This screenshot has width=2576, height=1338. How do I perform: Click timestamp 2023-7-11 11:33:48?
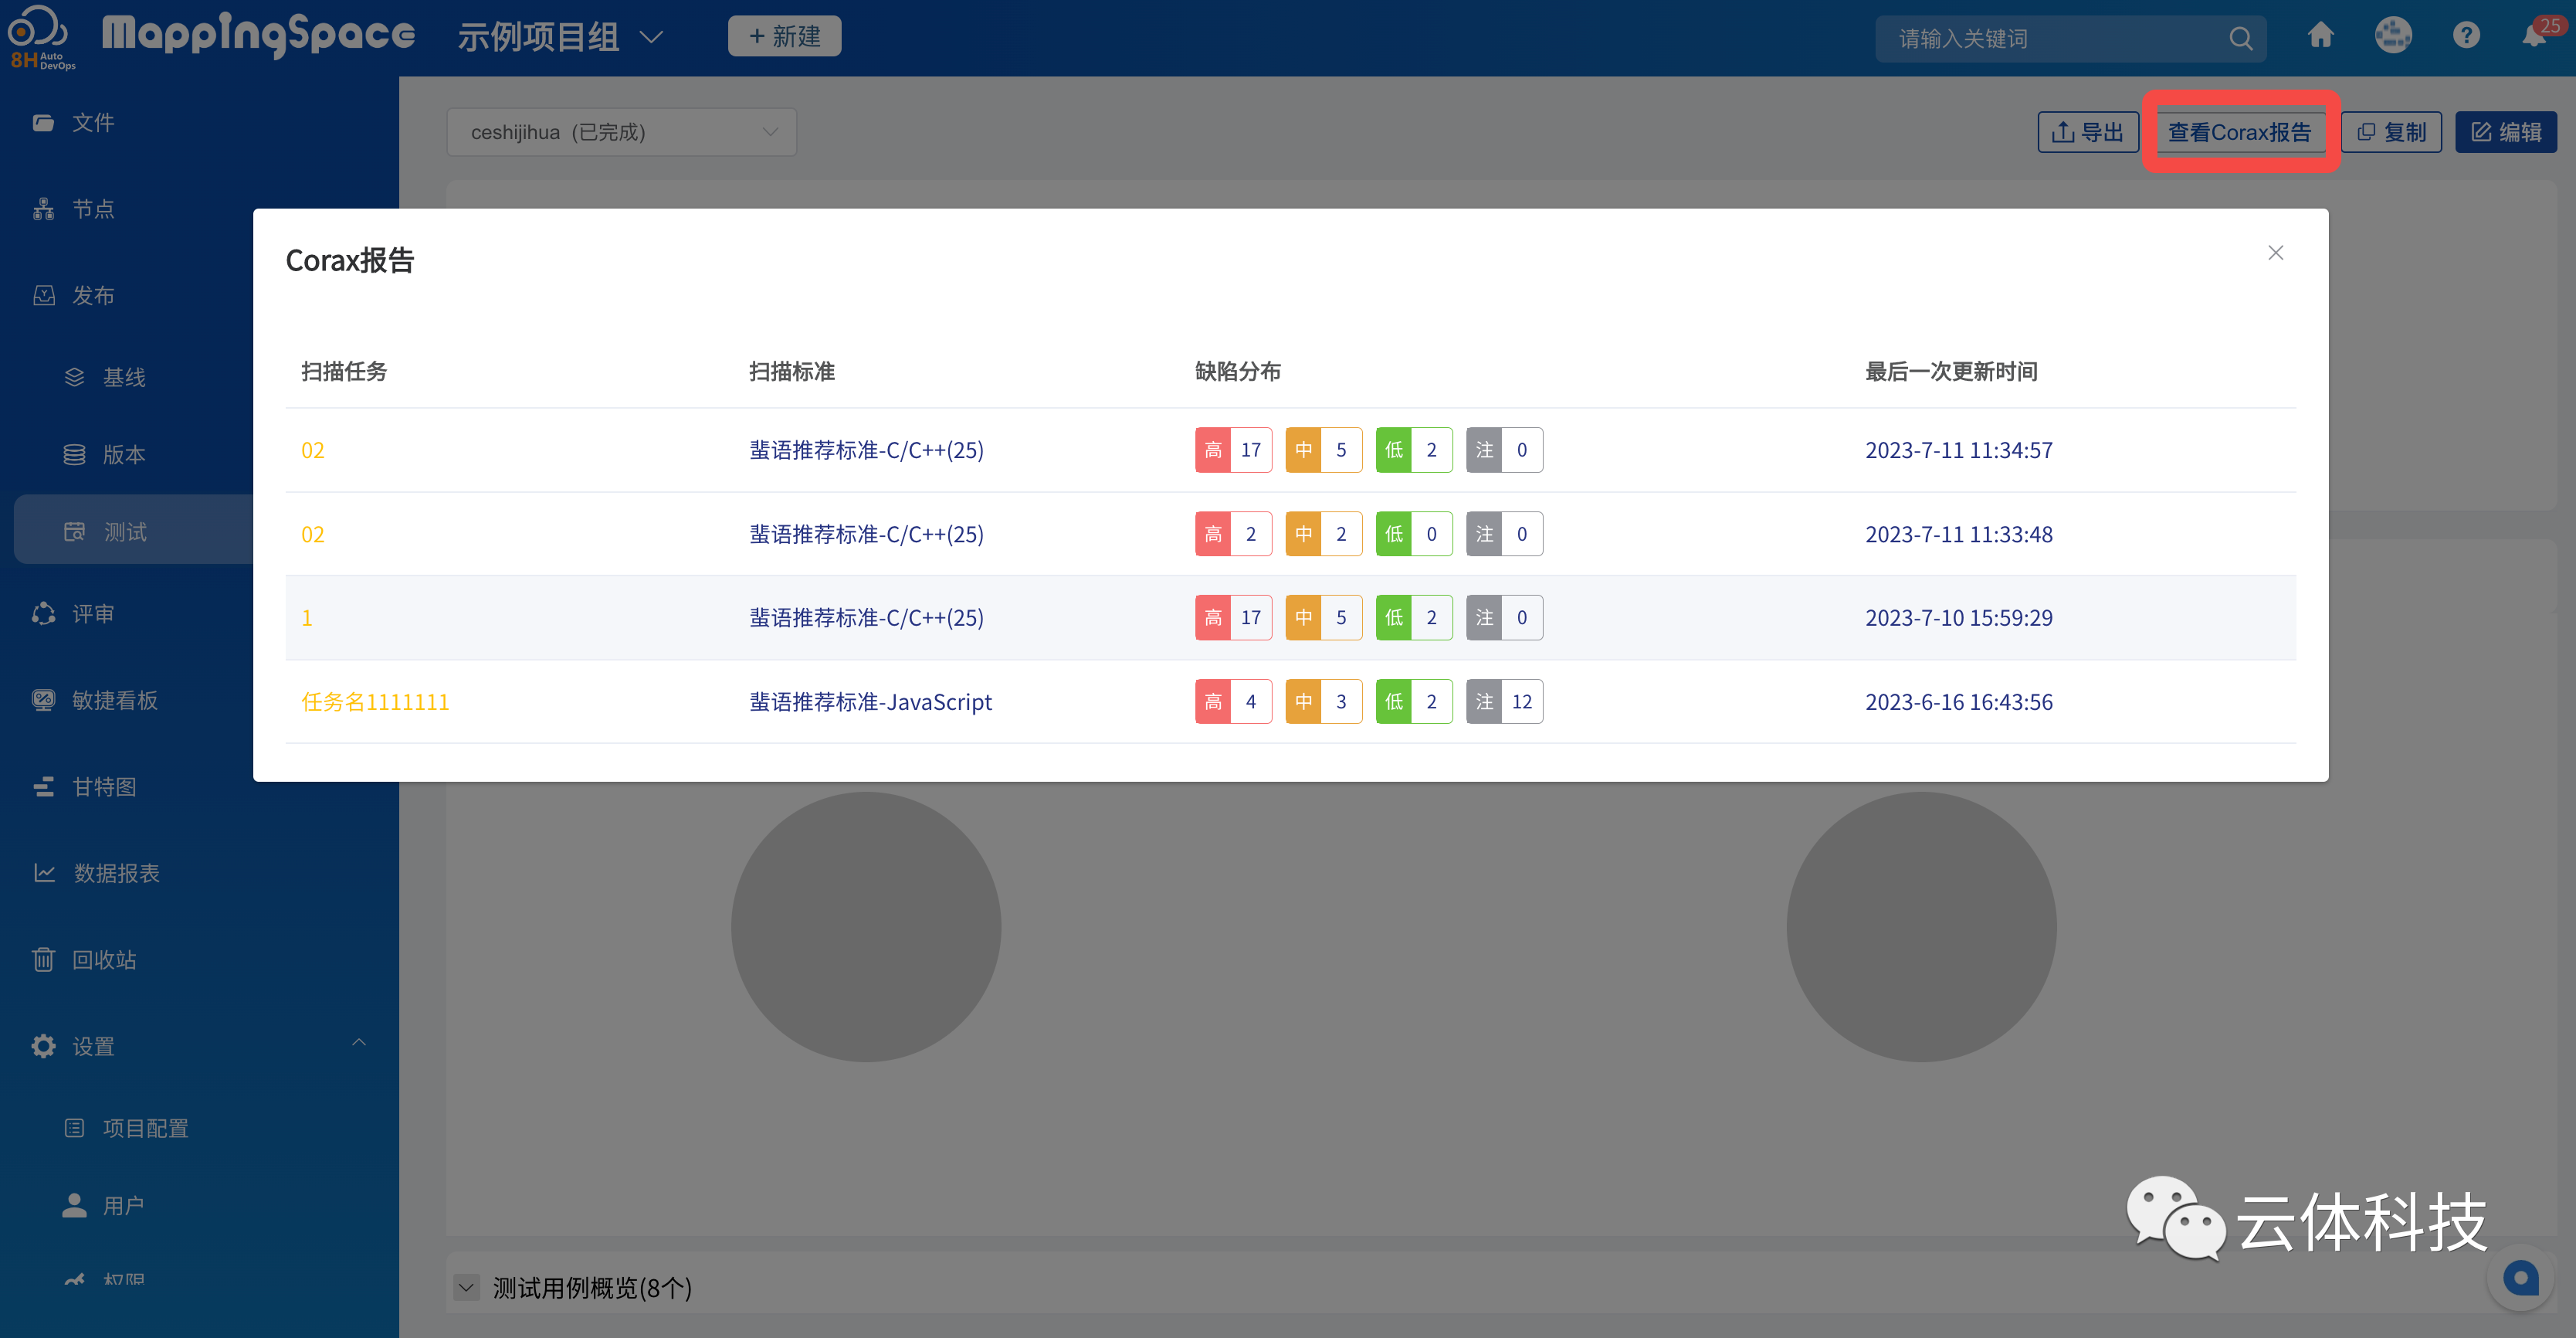tap(1958, 535)
